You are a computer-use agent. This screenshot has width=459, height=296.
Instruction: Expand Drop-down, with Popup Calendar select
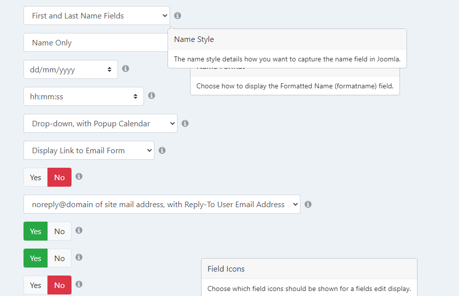coord(100,123)
